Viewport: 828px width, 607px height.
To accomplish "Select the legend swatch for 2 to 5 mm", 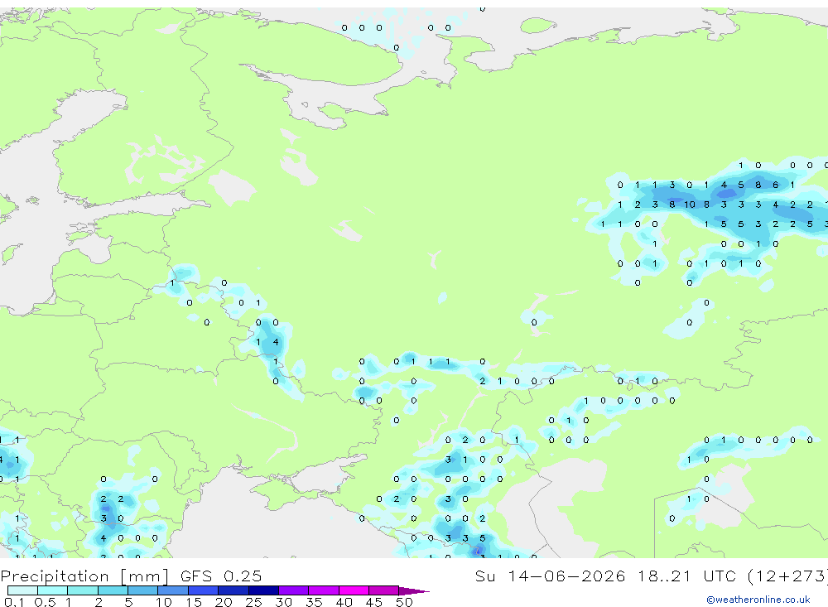I will 113,590.
